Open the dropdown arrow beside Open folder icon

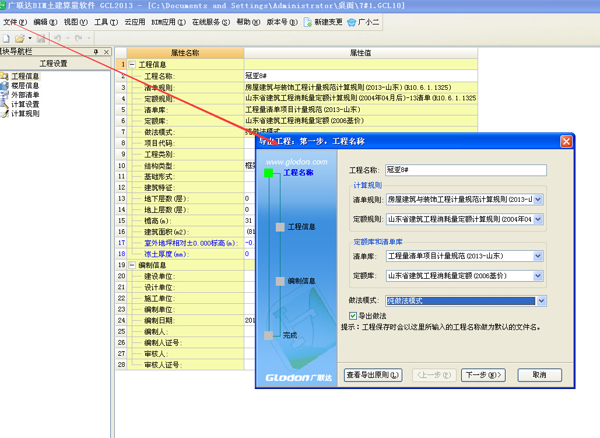(30, 38)
